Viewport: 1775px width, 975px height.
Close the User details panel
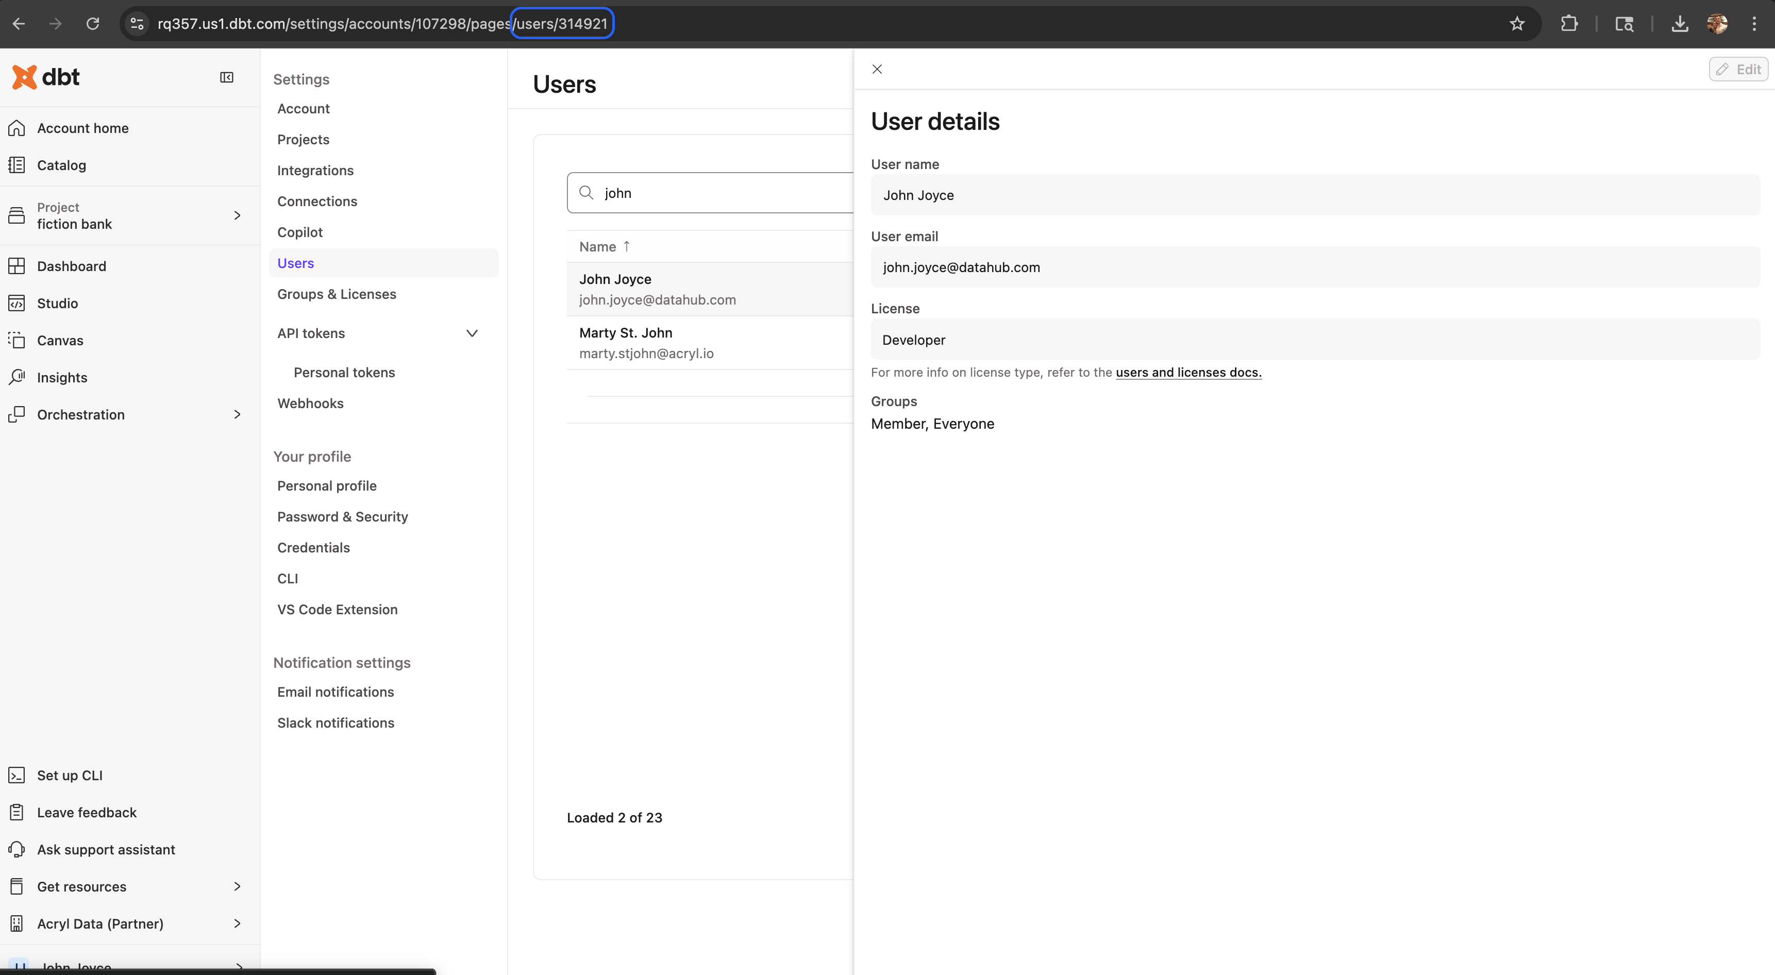(877, 69)
